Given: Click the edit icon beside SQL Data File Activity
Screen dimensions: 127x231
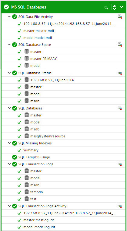Looking at the screenshot, I should pos(120,17).
